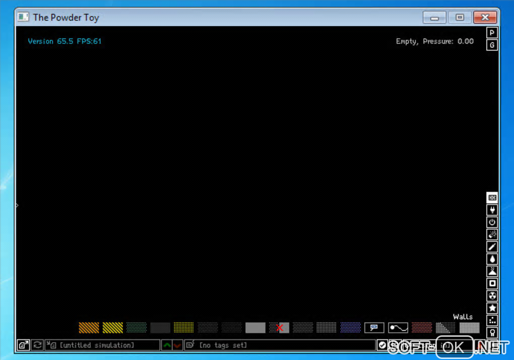Select the solid light gray wall swatch

point(255,328)
